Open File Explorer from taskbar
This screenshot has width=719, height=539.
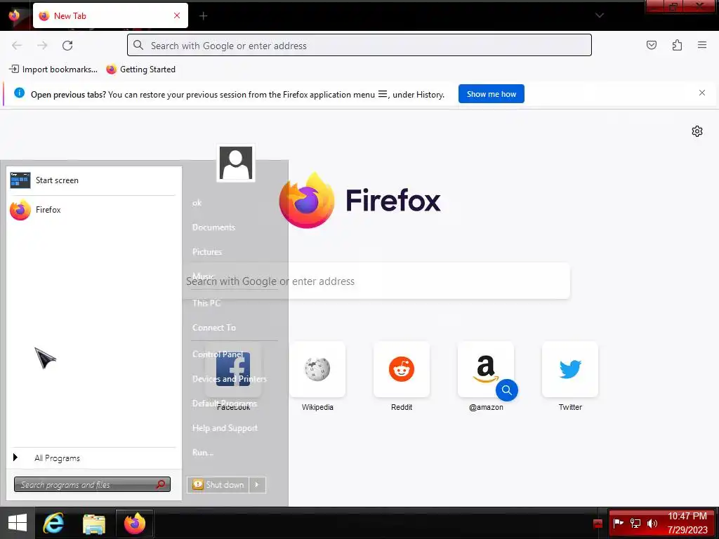click(94, 523)
